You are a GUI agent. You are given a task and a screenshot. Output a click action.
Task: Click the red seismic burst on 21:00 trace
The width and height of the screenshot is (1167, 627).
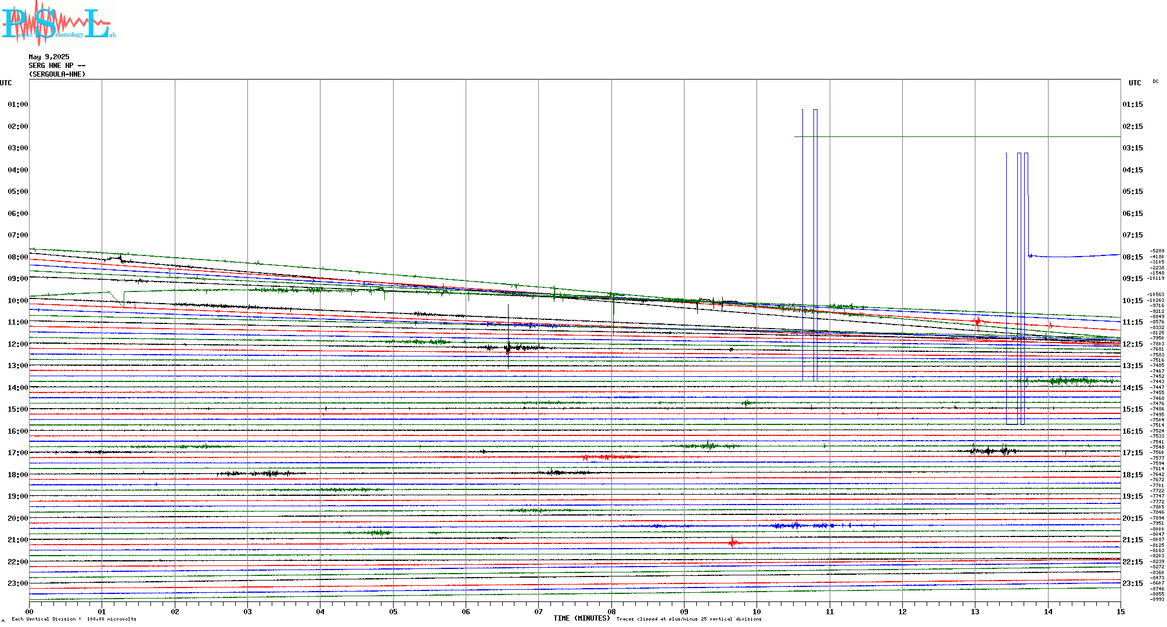coord(733,543)
